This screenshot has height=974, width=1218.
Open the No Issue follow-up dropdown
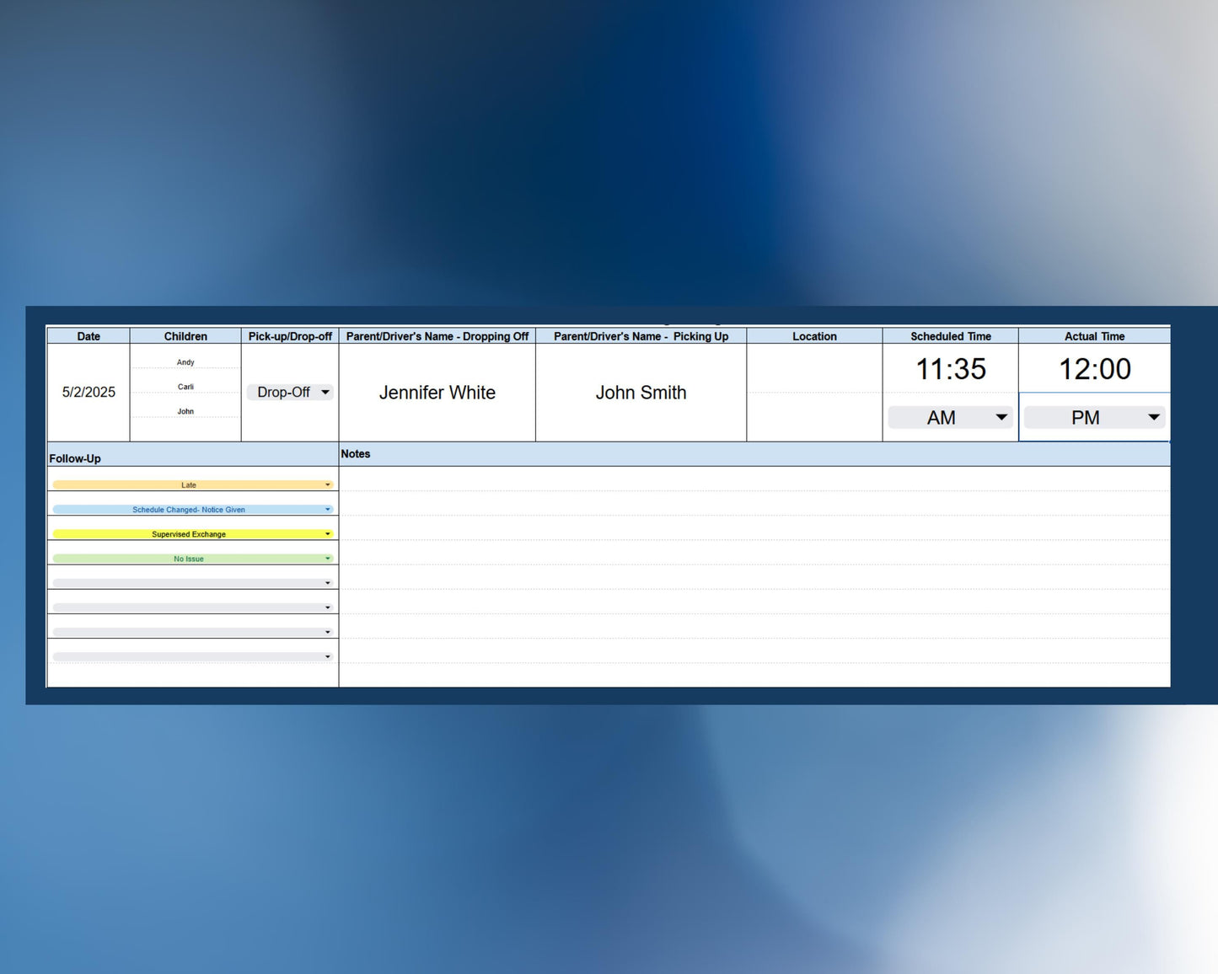(193, 559)
